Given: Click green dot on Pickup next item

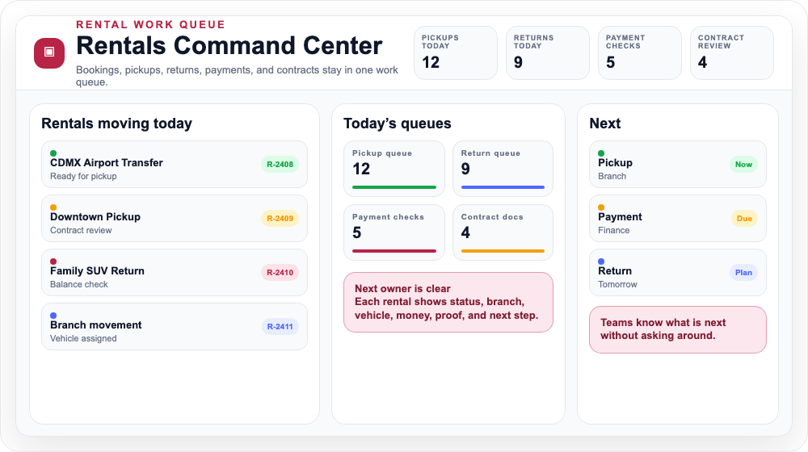Looking at the screenshot, I should coord(601,153).
